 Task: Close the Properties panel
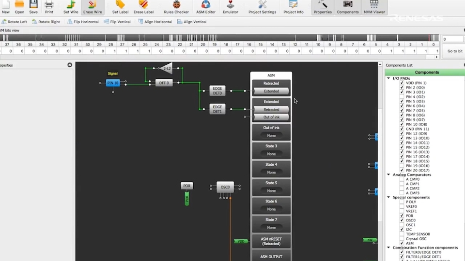click(x=70, y=65)
